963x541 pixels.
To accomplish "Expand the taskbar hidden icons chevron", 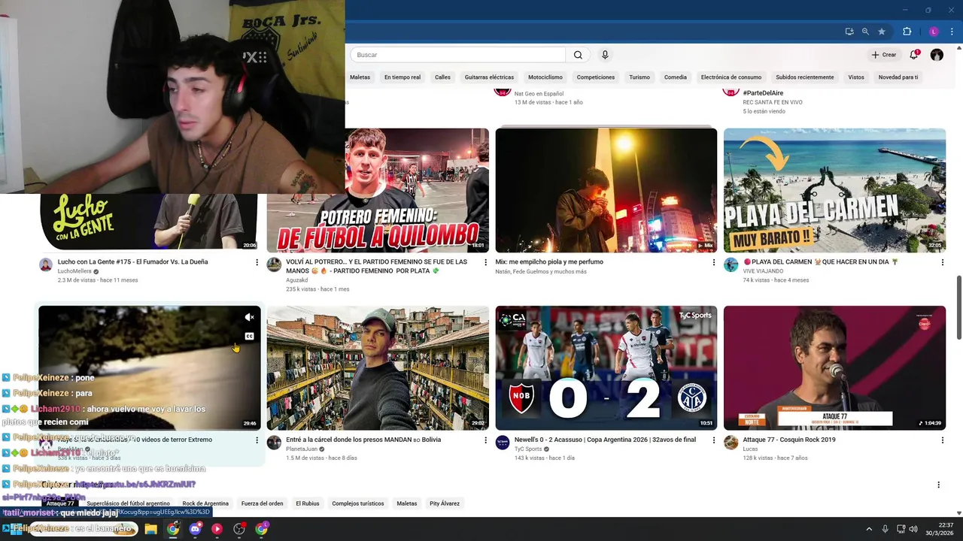I will (x=869, y=529).
